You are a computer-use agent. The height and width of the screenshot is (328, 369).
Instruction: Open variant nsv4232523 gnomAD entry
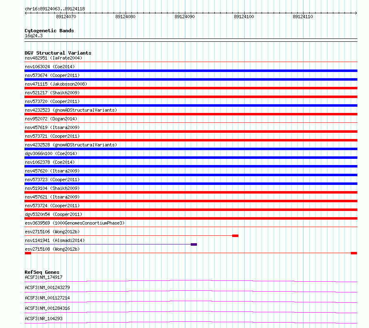[x=71, y=110]
